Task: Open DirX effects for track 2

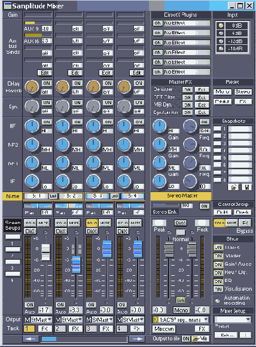Action: click(61, 231)
